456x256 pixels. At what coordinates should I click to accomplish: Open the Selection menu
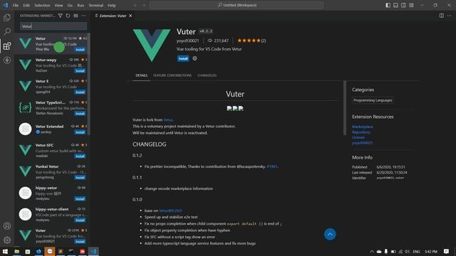(42, 5)
